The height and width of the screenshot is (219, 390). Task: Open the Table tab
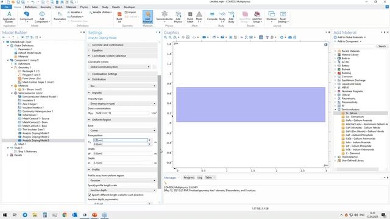pos(208,178)
